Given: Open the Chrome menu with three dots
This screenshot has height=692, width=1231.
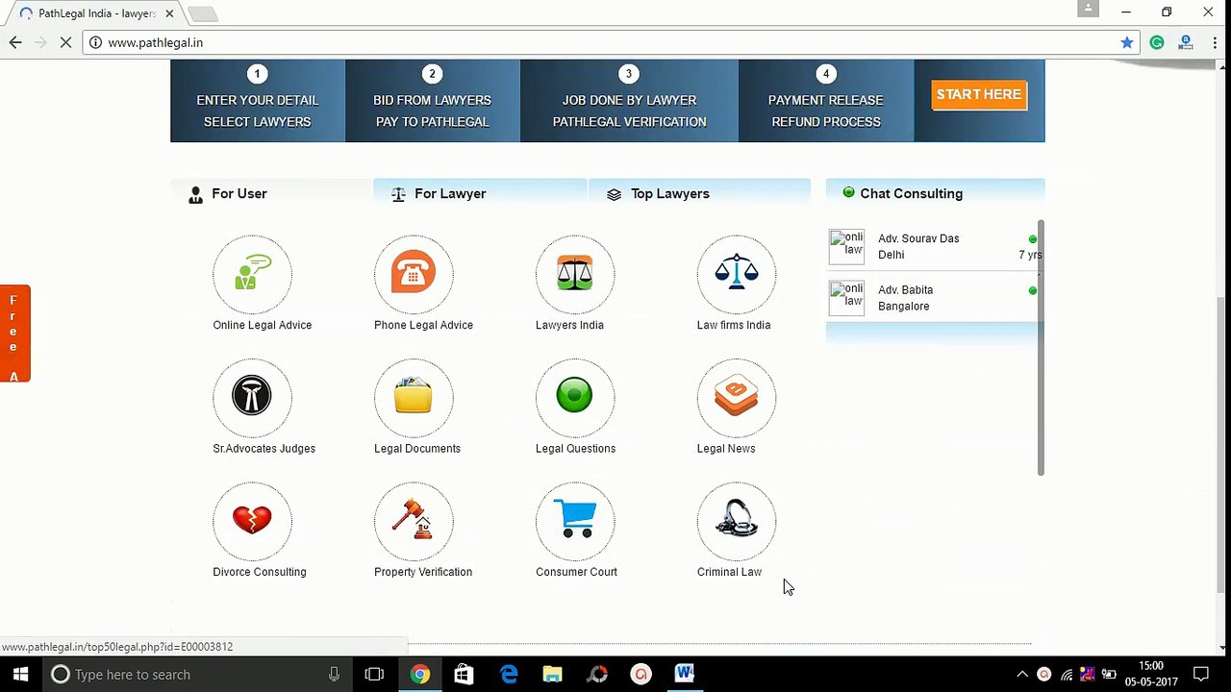Looking at the screenshot, I should (1216, 42).
